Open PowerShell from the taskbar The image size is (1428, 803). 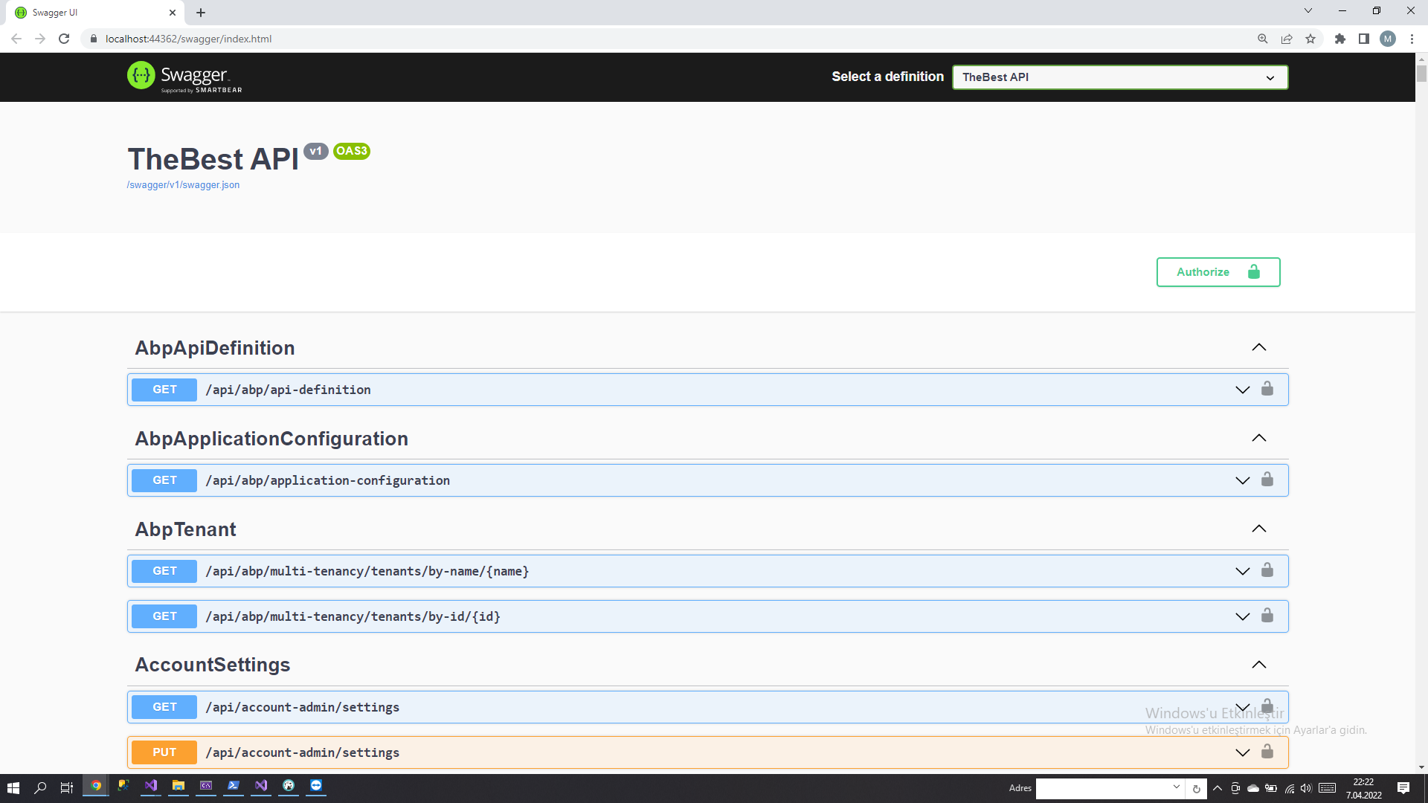point(234,786)
